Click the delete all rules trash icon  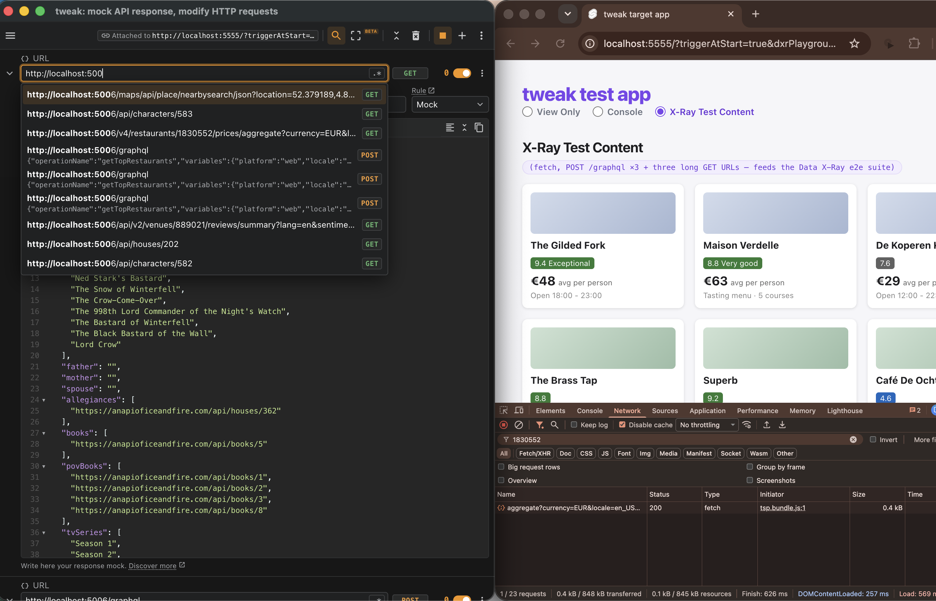point(416,36)
